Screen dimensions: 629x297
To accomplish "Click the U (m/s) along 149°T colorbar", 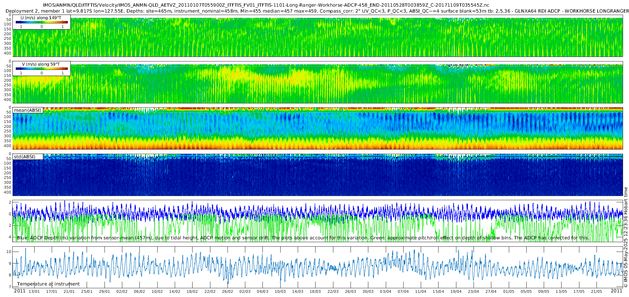I will pyautogui.click(x=42, y=22).
